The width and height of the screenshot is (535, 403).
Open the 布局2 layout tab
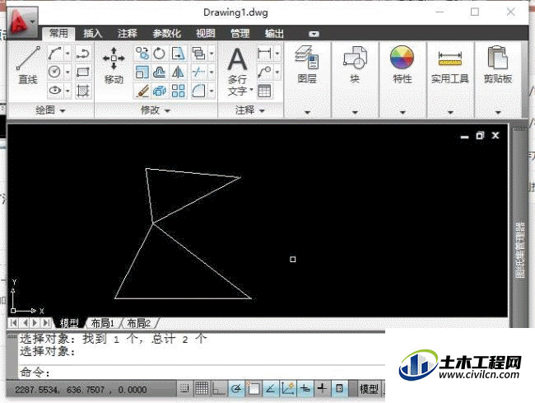pyautogui.click(x=138, y=323)
